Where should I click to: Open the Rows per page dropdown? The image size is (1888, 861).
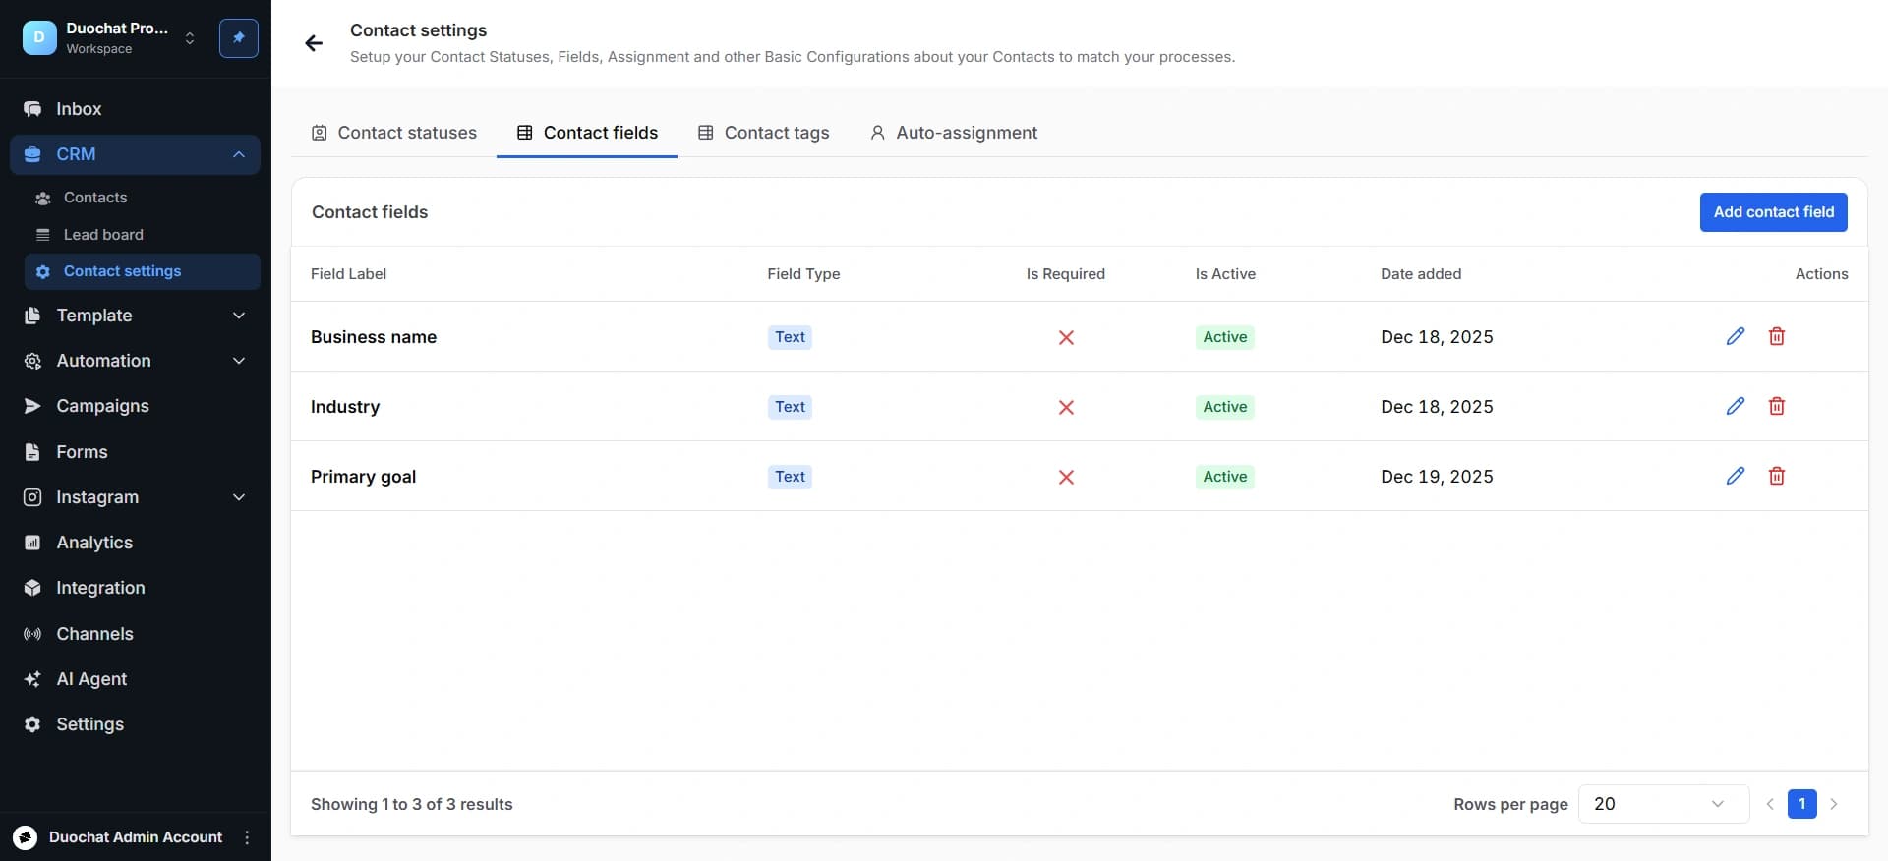(x=1663, y=804)
